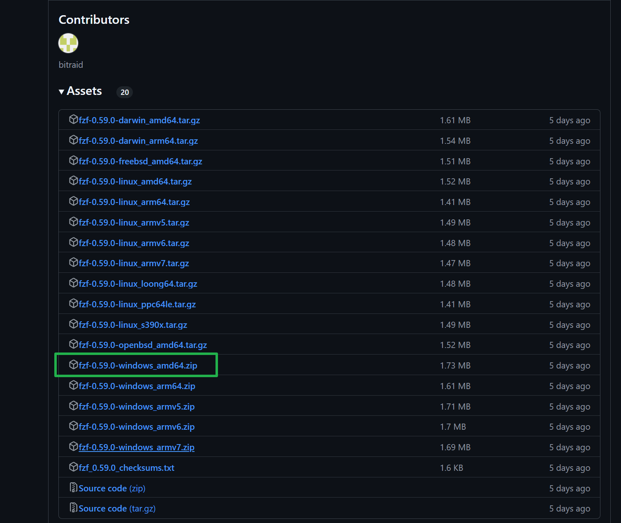Image resolution: width=621 pixels, height=523 pixels.
Task: Download fzf-0.59.0-linux_ppc64le.tar.gz
Action: (137, 304)
